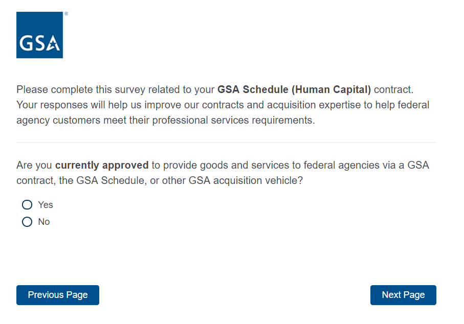
Task: Advance with the Next Page button
Action: click(x=403, y=295)
